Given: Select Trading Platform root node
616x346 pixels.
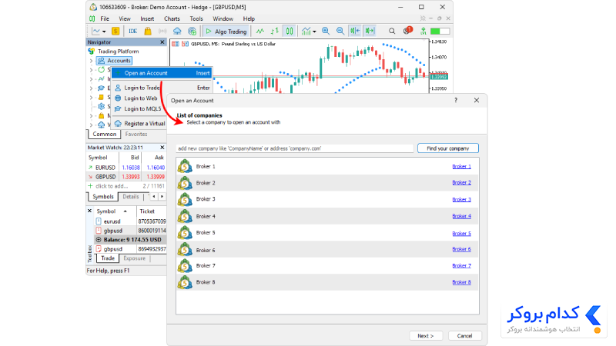Looking at the screenshot, I should [x=118, y=51].
